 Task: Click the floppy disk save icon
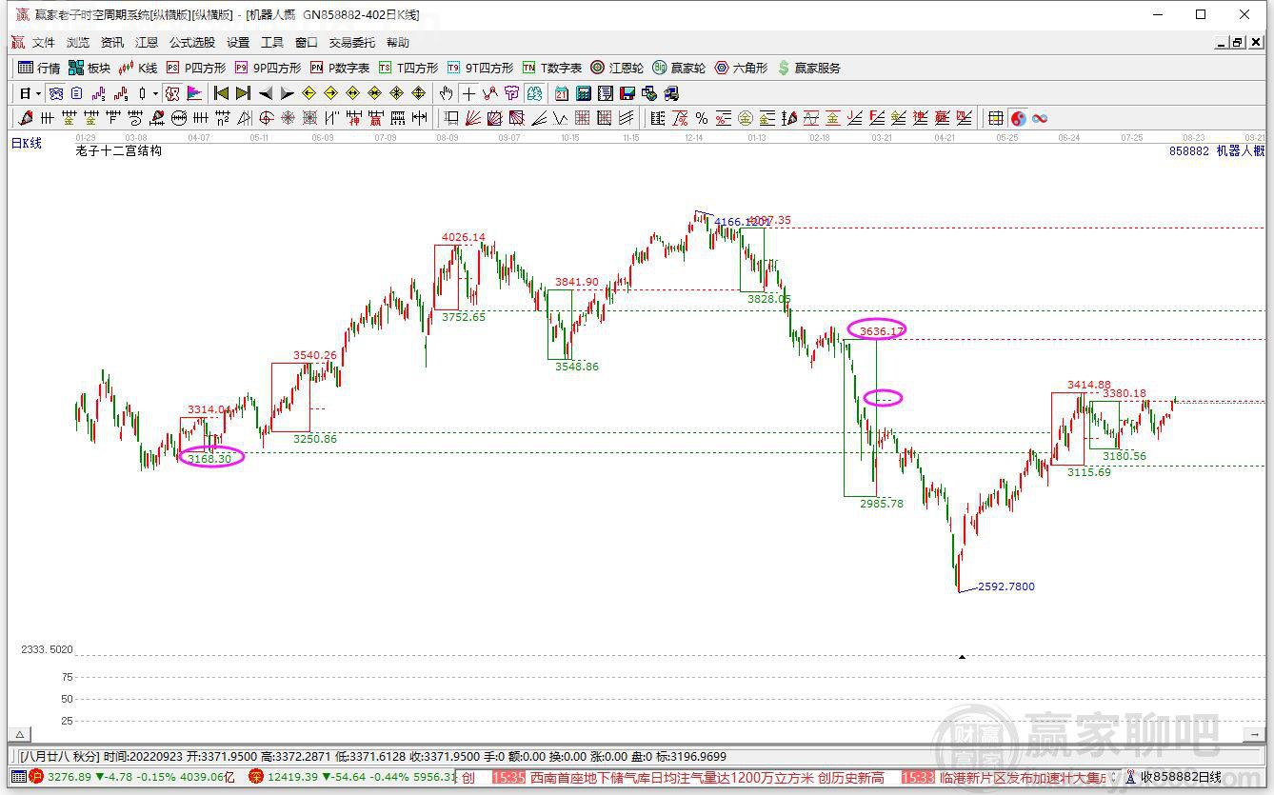tap(627, 93)
